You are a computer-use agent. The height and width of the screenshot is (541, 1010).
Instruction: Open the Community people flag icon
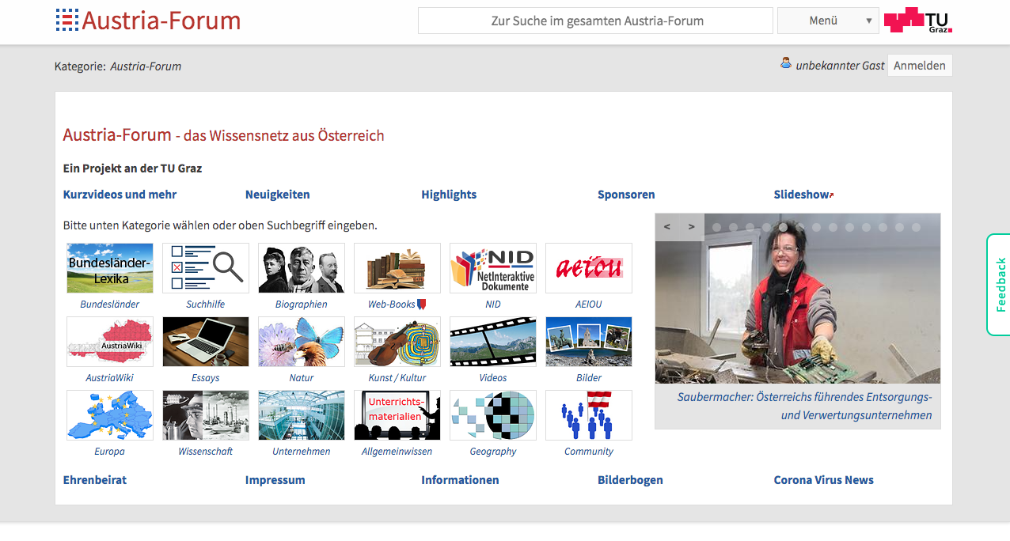coord(589,415)
